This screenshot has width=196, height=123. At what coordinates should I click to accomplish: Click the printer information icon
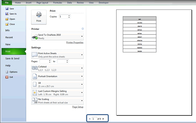[x=83, y=29]
